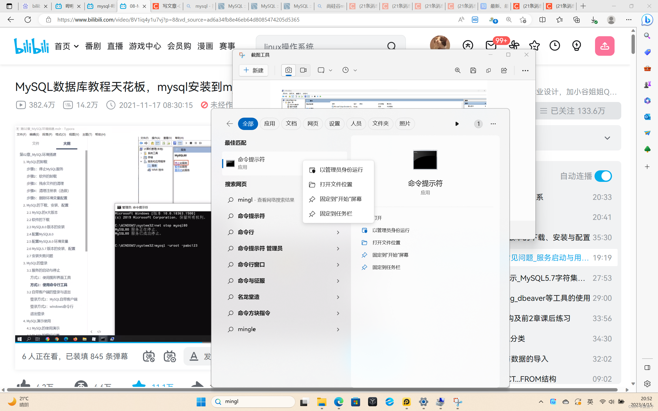
Task: Go to 游戏中心 in bilibili navigation
Action: coord(145,46)
